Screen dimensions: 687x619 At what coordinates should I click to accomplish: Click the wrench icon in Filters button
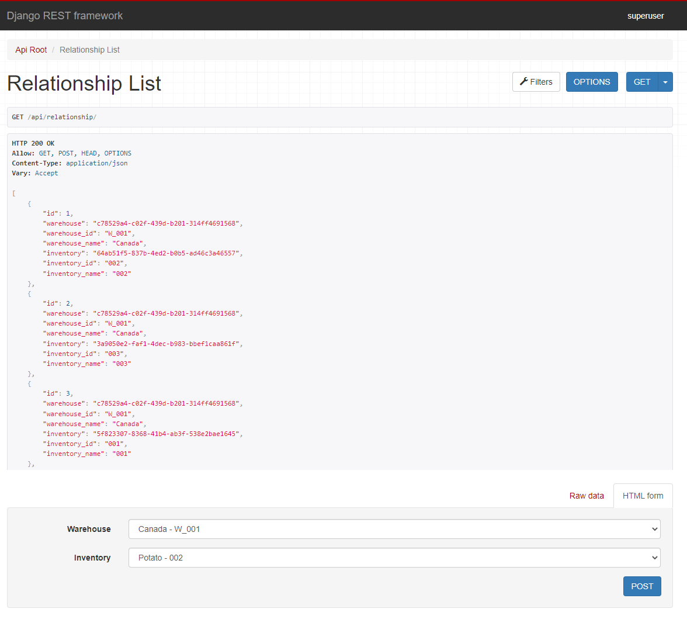(x=523, y=82)
